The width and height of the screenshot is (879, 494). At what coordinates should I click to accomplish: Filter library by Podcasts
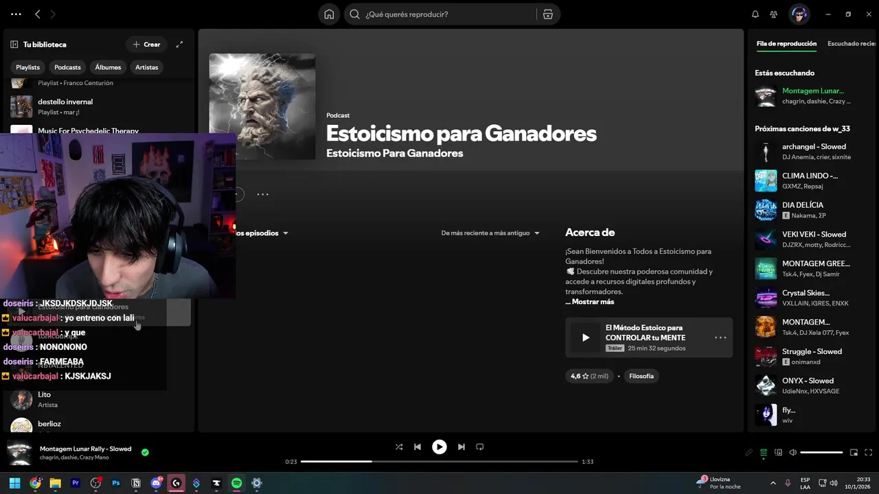click(67, 67)
